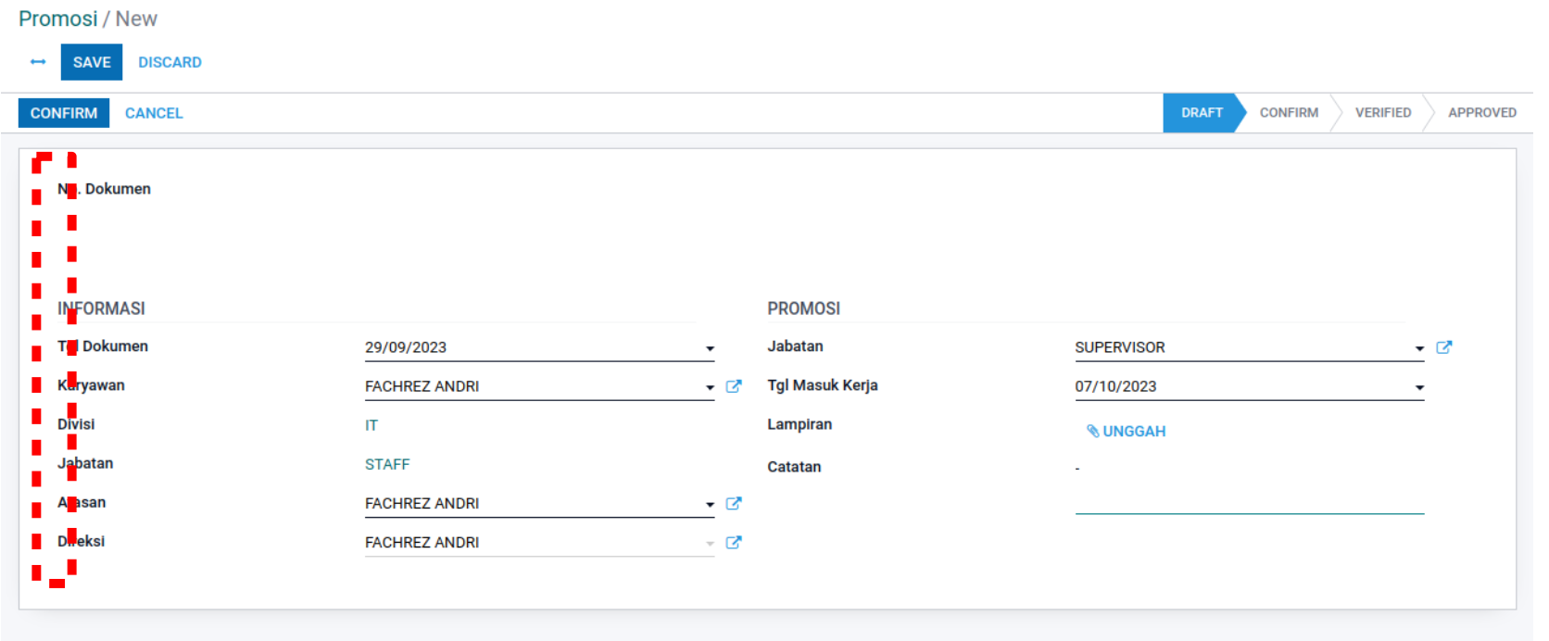The height and width of the screenshot is (641, 1549).
Task: Expand the Tgl Dokumen date dropdown
Action: pyautogui.click(x=710, y=348)
